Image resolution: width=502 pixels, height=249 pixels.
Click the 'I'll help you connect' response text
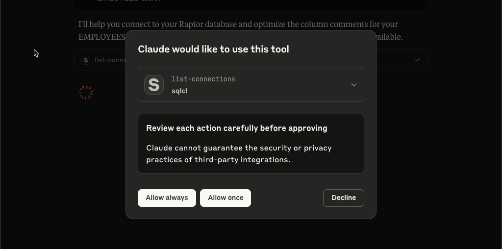pos(238,25)
